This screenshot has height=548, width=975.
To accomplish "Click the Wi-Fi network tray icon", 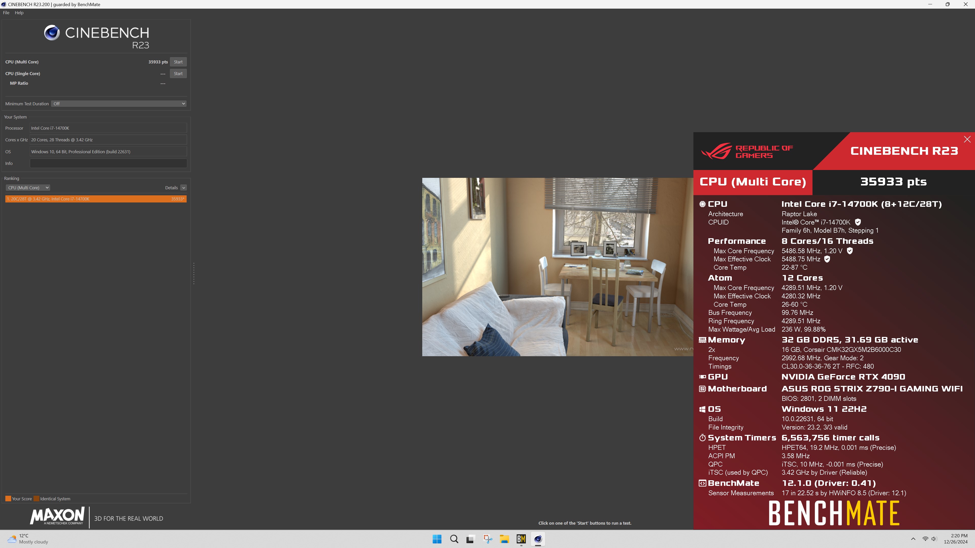I will (x=925, y=539).
